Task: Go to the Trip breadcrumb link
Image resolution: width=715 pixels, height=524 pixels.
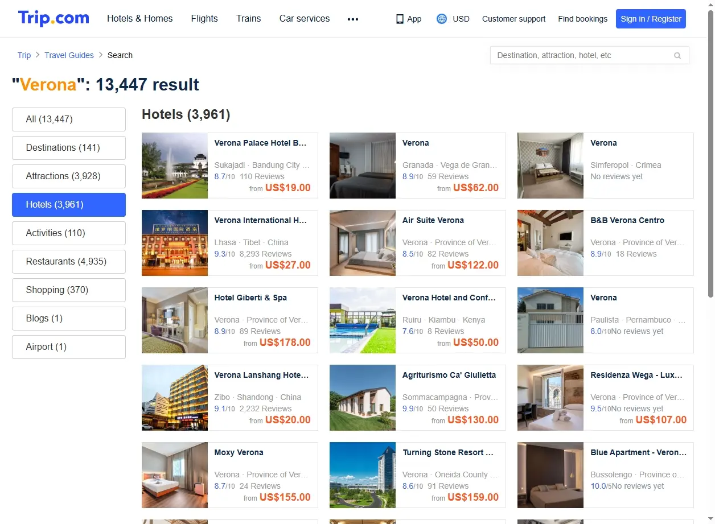Action: click(x=24, y=55)
